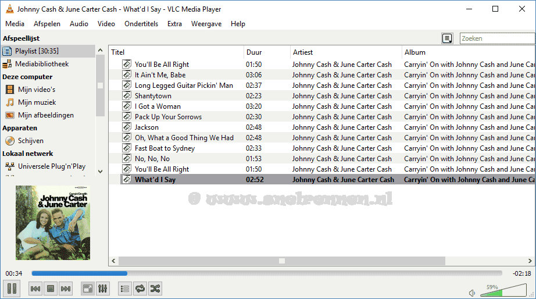Stop playback with the stop button
This screenshot has height=299, width=536.
51,289
